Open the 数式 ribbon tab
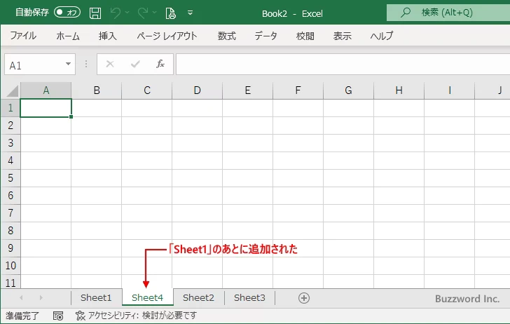This screenshot has width=510, height=324. click(x=227, y=36)
